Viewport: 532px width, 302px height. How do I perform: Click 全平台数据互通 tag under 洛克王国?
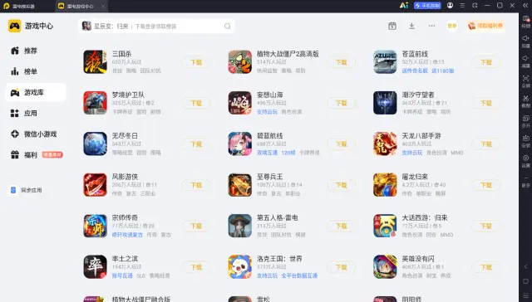coord(299,275)
